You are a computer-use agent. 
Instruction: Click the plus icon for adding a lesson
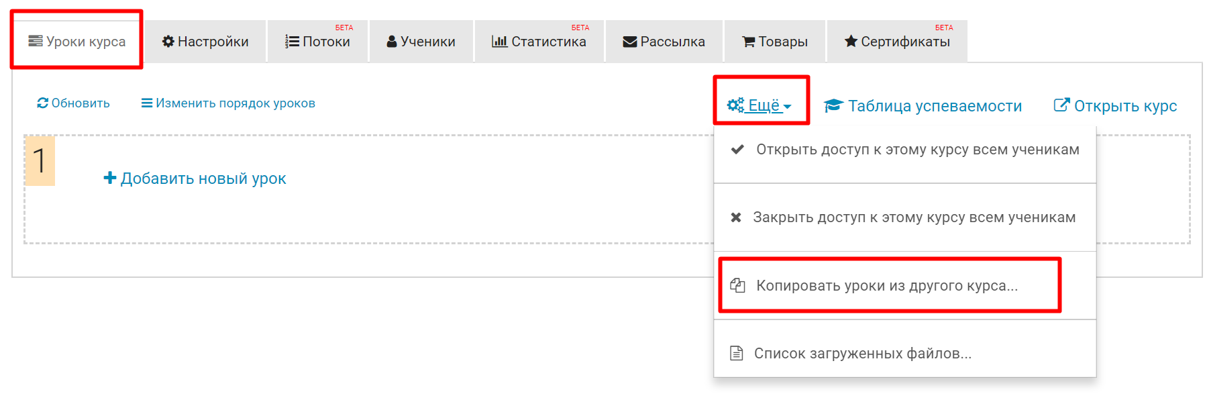click(110, 178)
